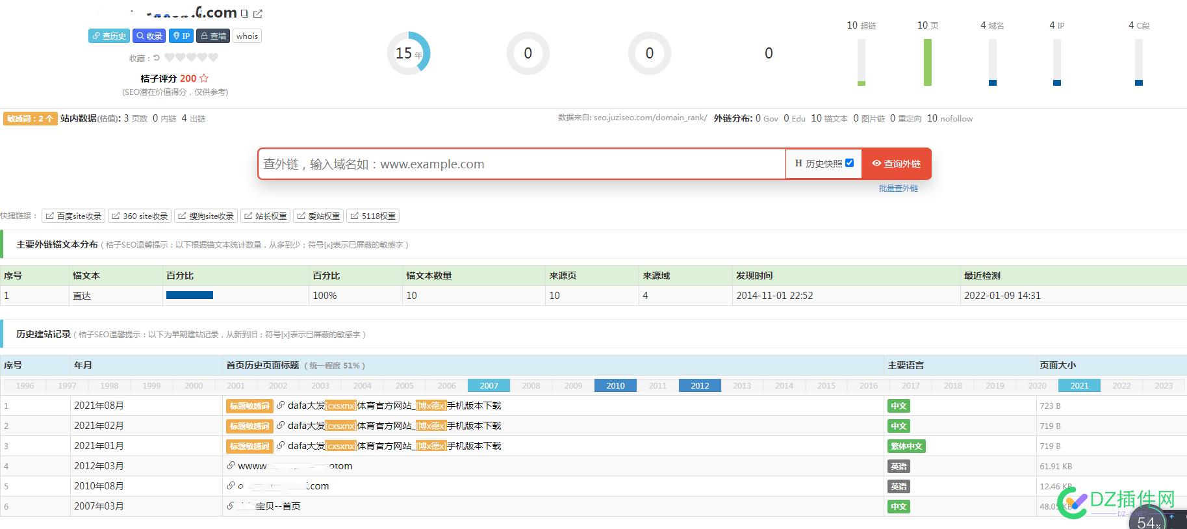
Task: Select the highlighted 2007 year tab
Action: 489,385
